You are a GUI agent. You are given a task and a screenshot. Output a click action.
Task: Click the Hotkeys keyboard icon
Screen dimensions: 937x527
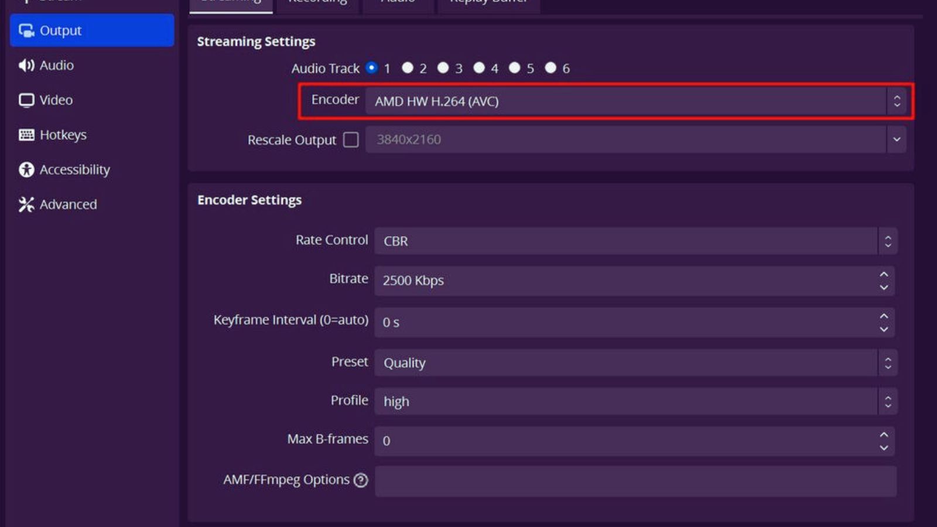(x=26, y=135)
